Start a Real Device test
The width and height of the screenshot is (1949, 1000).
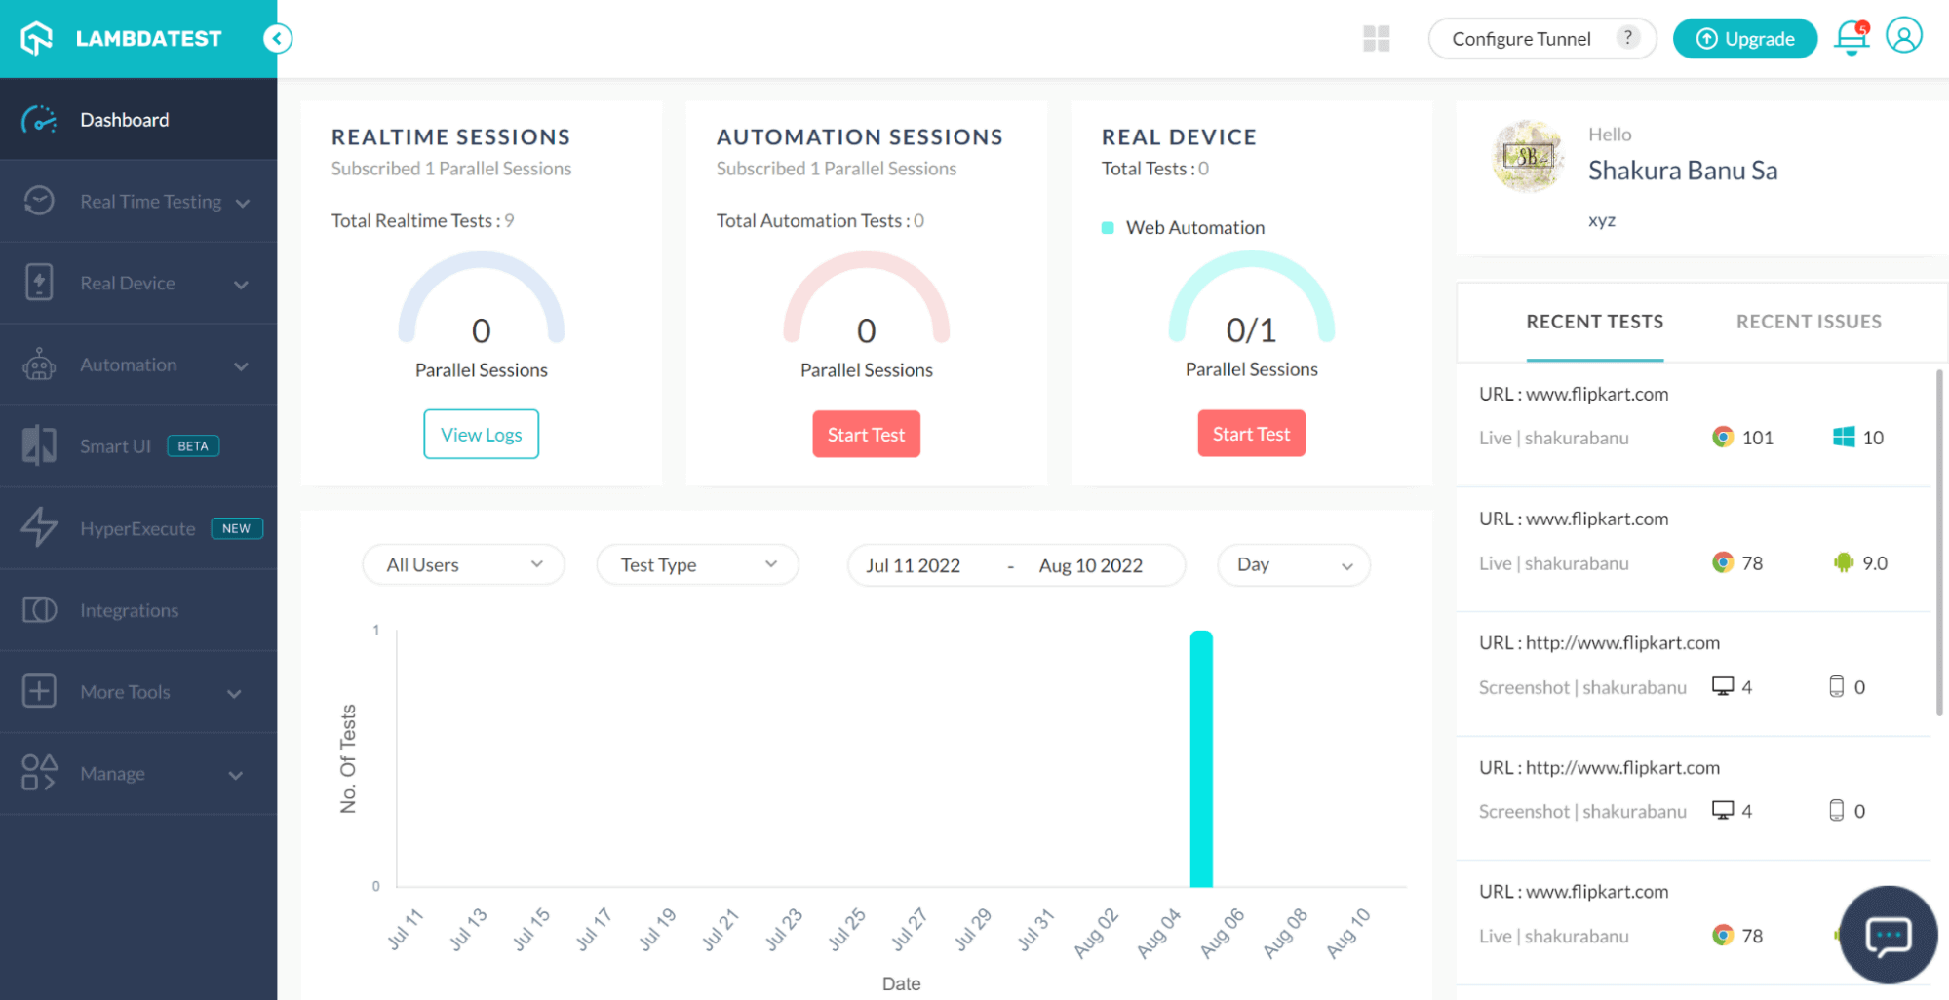[x=1251, y=433]
